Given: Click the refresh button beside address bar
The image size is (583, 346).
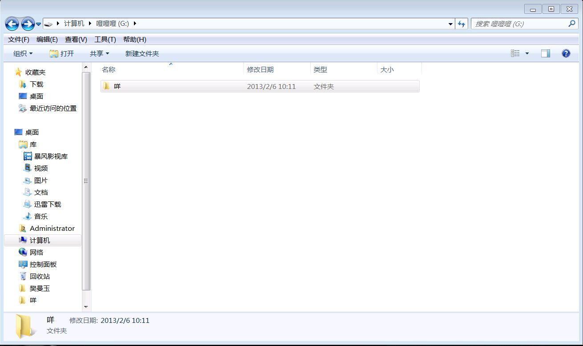Looking at the screenshot, I should pos(462,24).
